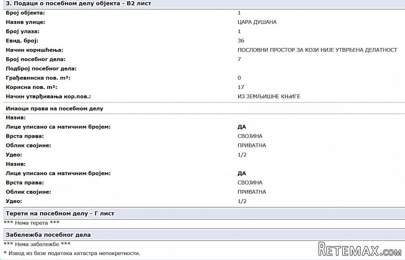
Task: Click the street name "ЦАРА ДУШАНА"
Action: pos(257,22)
